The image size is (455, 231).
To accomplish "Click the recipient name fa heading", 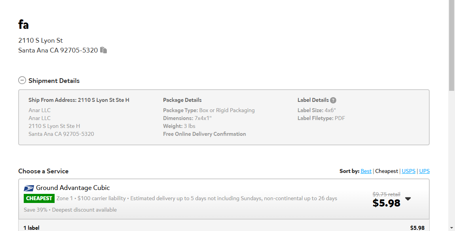I will (x=23, y=24).
